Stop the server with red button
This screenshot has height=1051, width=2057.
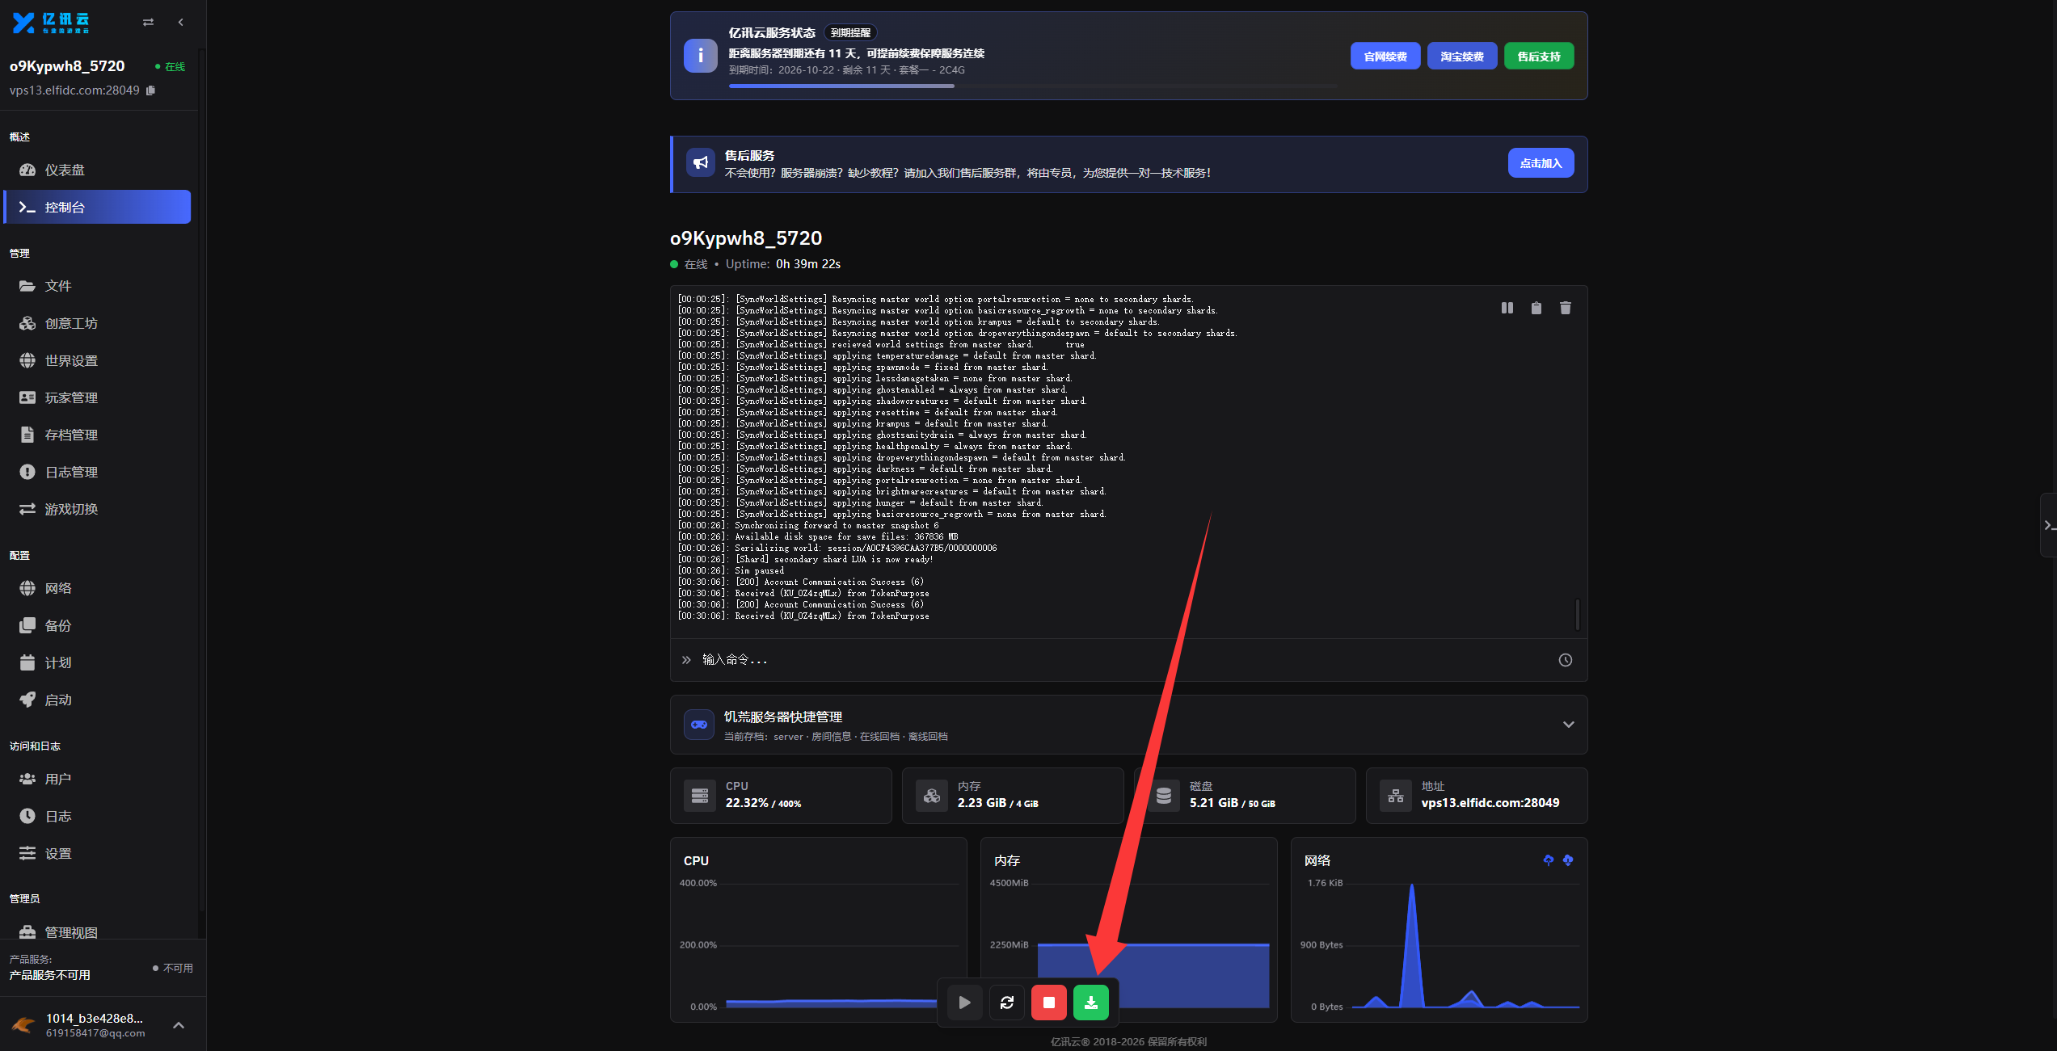(x=1049, y=1003)
